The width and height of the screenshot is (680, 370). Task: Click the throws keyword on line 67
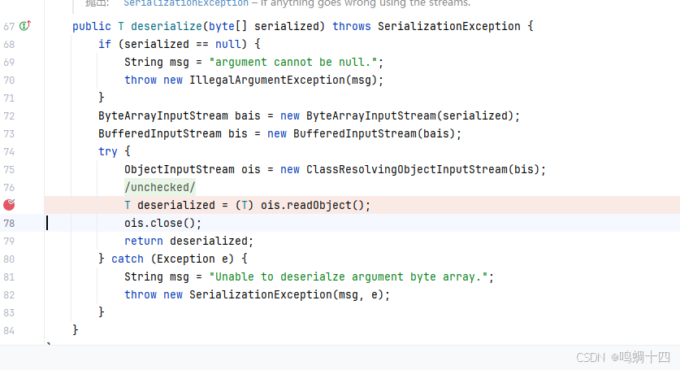pyautogui.click(x=352, y=27)
